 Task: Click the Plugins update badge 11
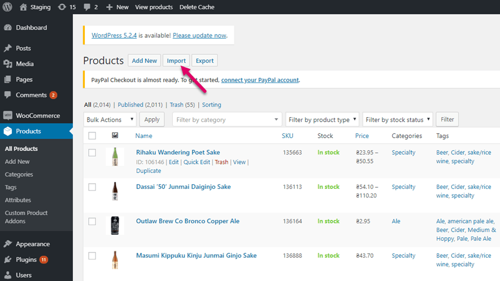(x=44, y=260)
